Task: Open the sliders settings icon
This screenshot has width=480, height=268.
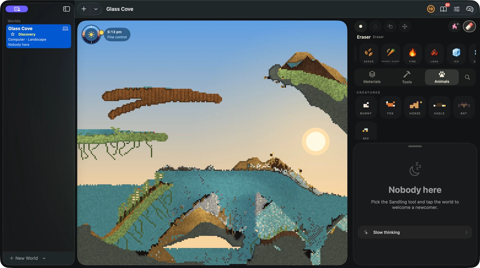Action: coord(457,9)
